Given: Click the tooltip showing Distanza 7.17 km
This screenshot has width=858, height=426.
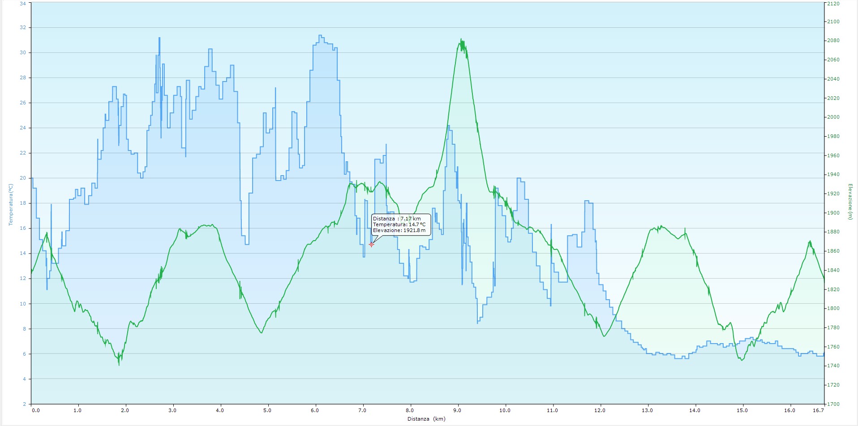Looking at the screenshot, I should pyautogui.click(x=401, y=224).
